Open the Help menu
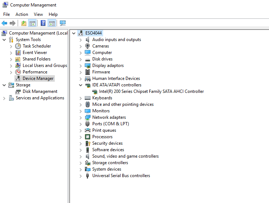 click(53, 14)
